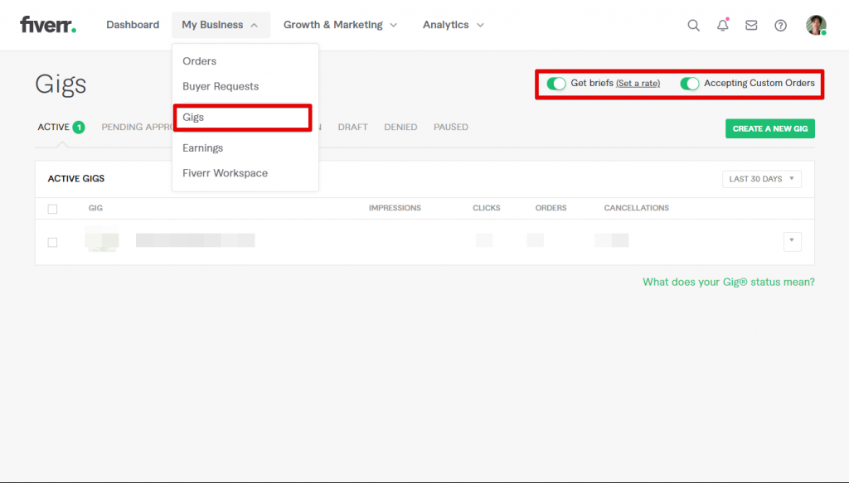Open notifications bell icon
Screen dimensions: 849x483
[723, 25]
